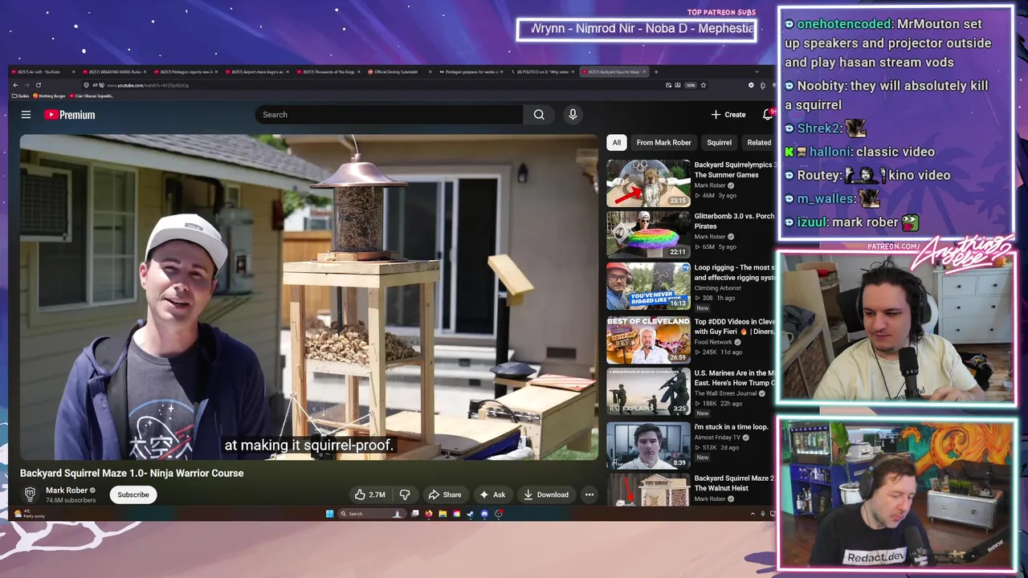This screenshot has height=578, width=1028.
Task: Open the Ask button
Action: click(x=492, y=495)
